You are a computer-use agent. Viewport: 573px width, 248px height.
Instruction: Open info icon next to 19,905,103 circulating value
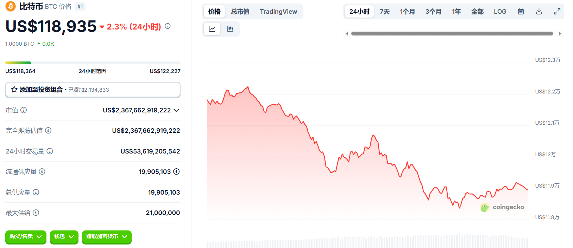point(176,171)
